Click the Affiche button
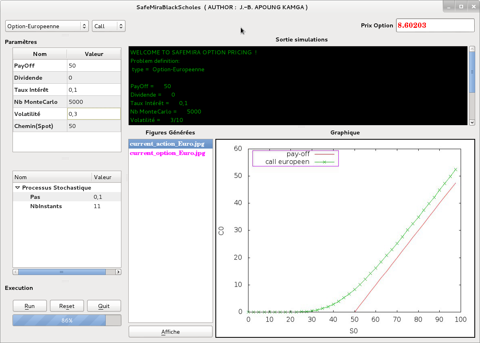The width and height of the screenshot is (480, 343). pyautogui.click(x=170, y=332)
